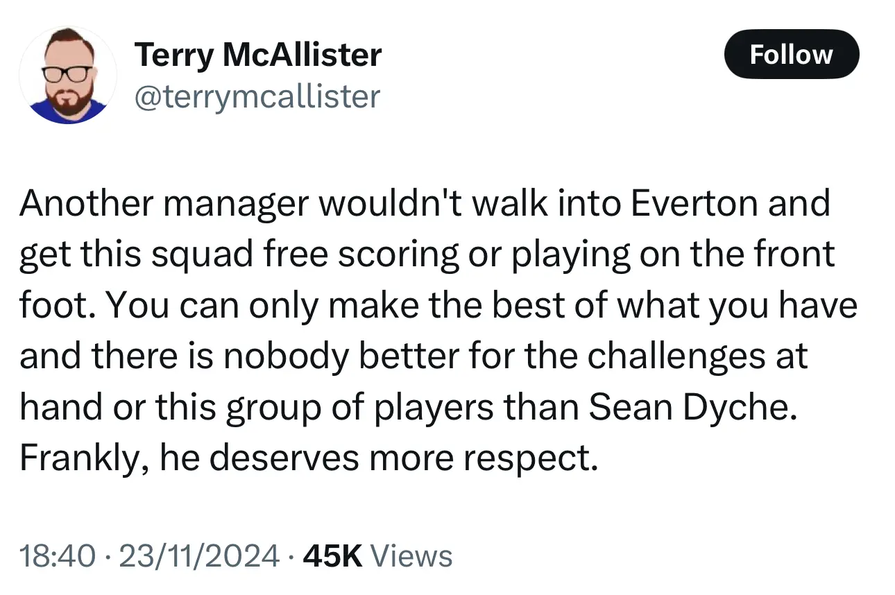Click the bold 45K number
This screenshot has width=895, height=595.
point(334,556)
